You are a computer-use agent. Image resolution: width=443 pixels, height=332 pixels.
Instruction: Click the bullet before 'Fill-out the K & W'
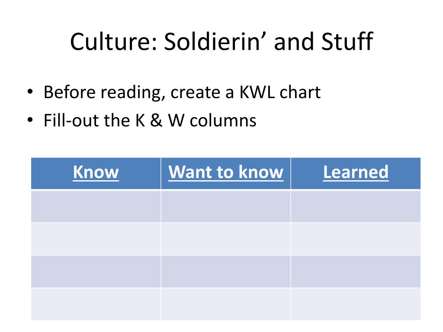click(x=30, y=120)
